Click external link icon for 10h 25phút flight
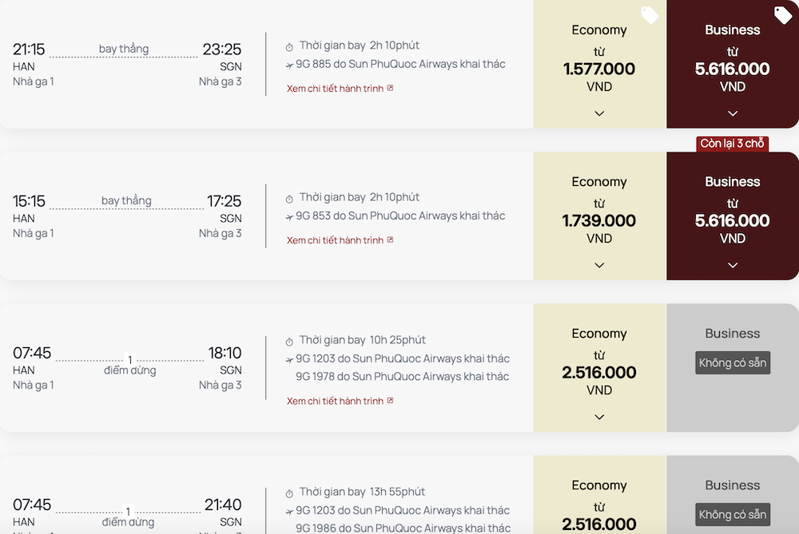Image resolution: width=799 pixels, height=534 pixels. tap(390, 401)
